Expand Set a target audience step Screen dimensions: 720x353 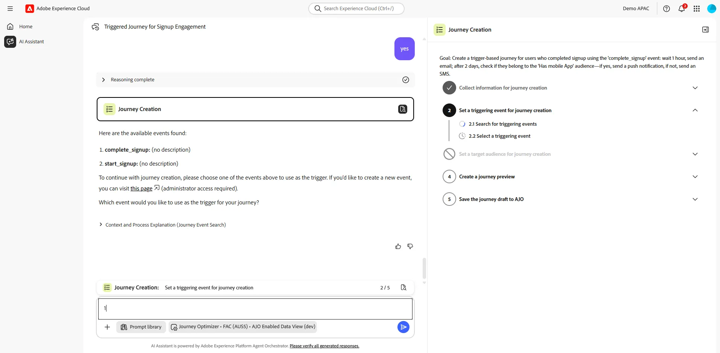tap(695, 154)
